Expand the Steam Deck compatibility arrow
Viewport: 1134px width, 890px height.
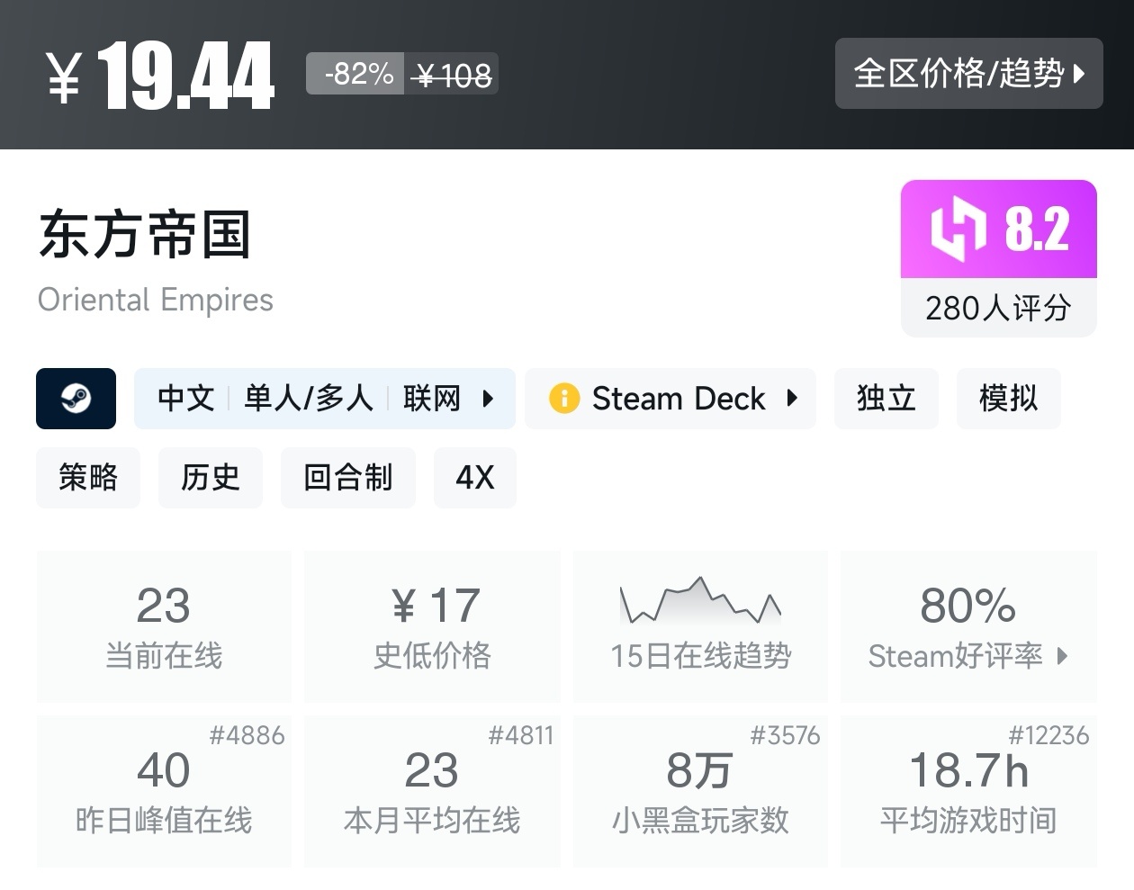tap(792, 398)
